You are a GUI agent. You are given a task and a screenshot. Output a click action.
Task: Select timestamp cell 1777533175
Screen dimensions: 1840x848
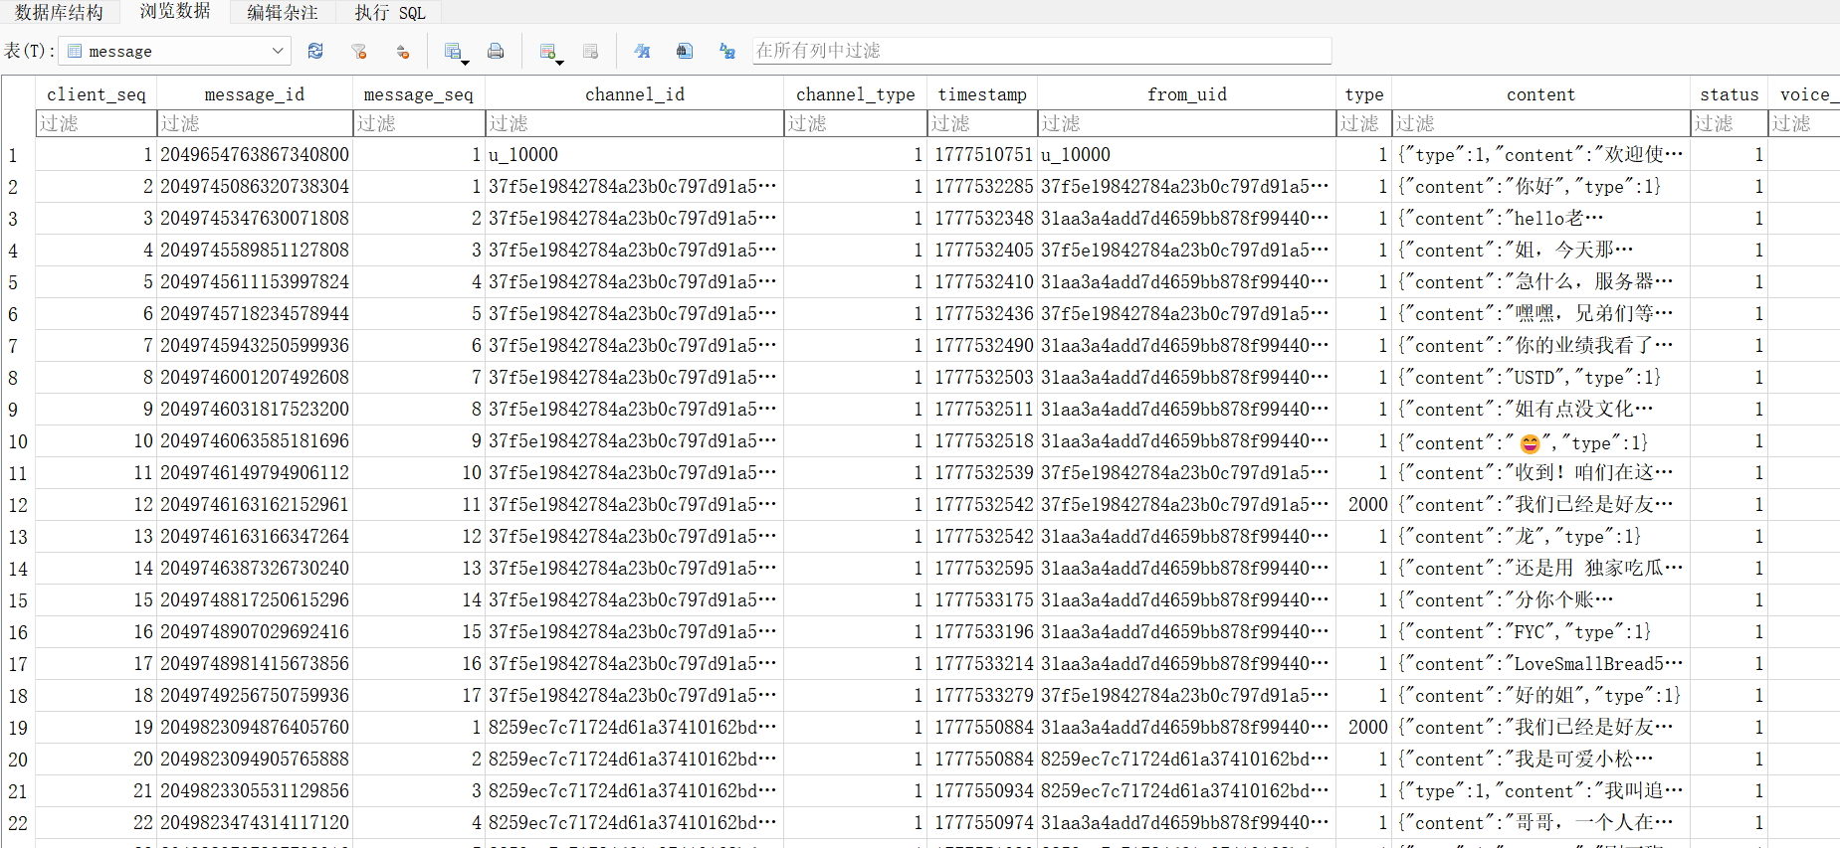[x=982, y=600]
